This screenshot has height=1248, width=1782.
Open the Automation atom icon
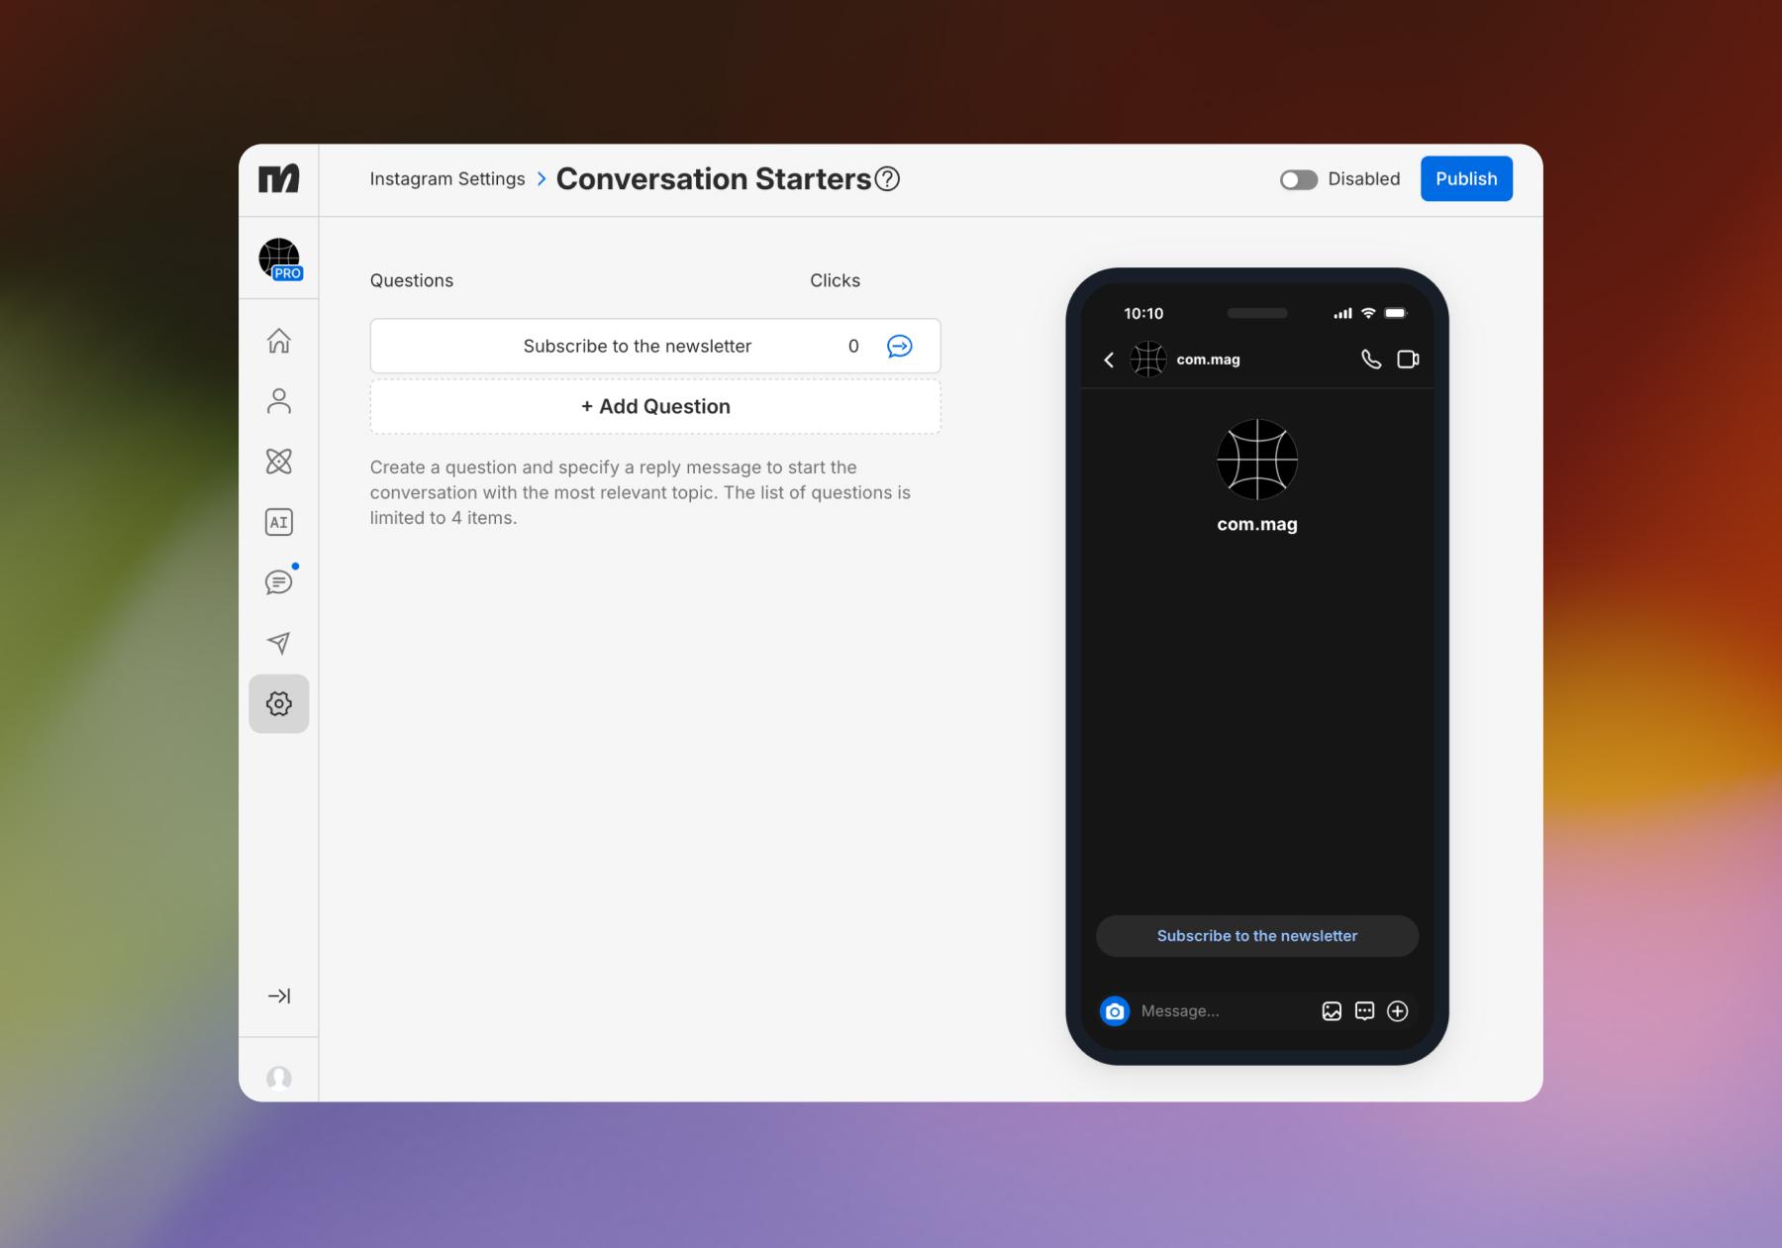coord(279,462)
